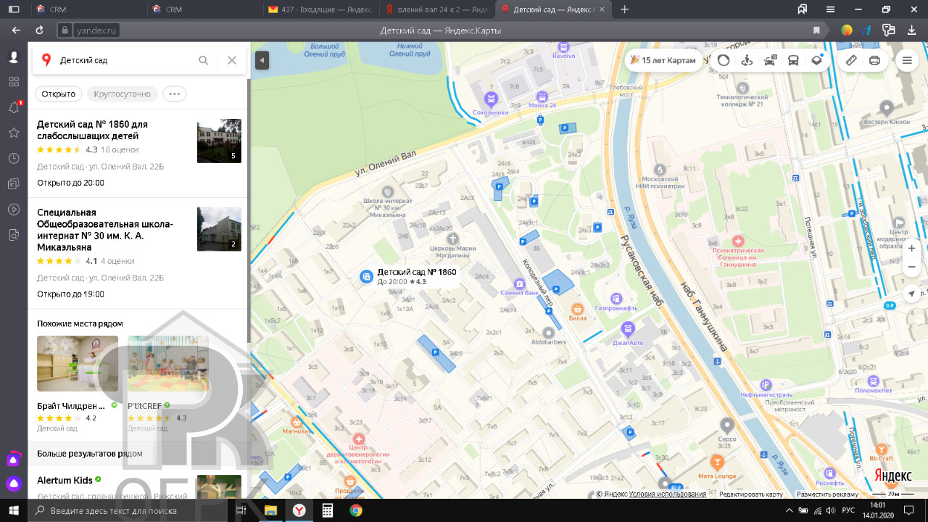The height and width of the screenshot is (522, 928).
Task: Toggle the traffic layer circle icon
Action: [x=724, y=60]
